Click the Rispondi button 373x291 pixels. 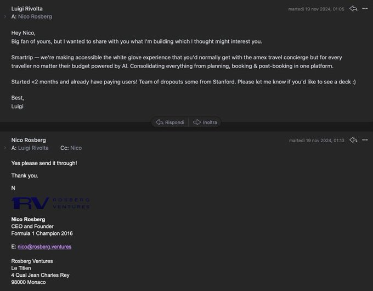pos(170,122)
